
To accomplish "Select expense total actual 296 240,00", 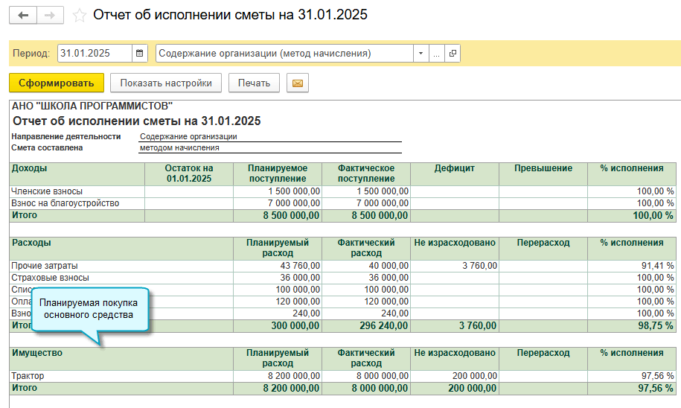I will [x=366, y=326].
